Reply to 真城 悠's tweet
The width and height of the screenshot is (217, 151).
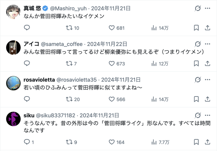[27, 28]
